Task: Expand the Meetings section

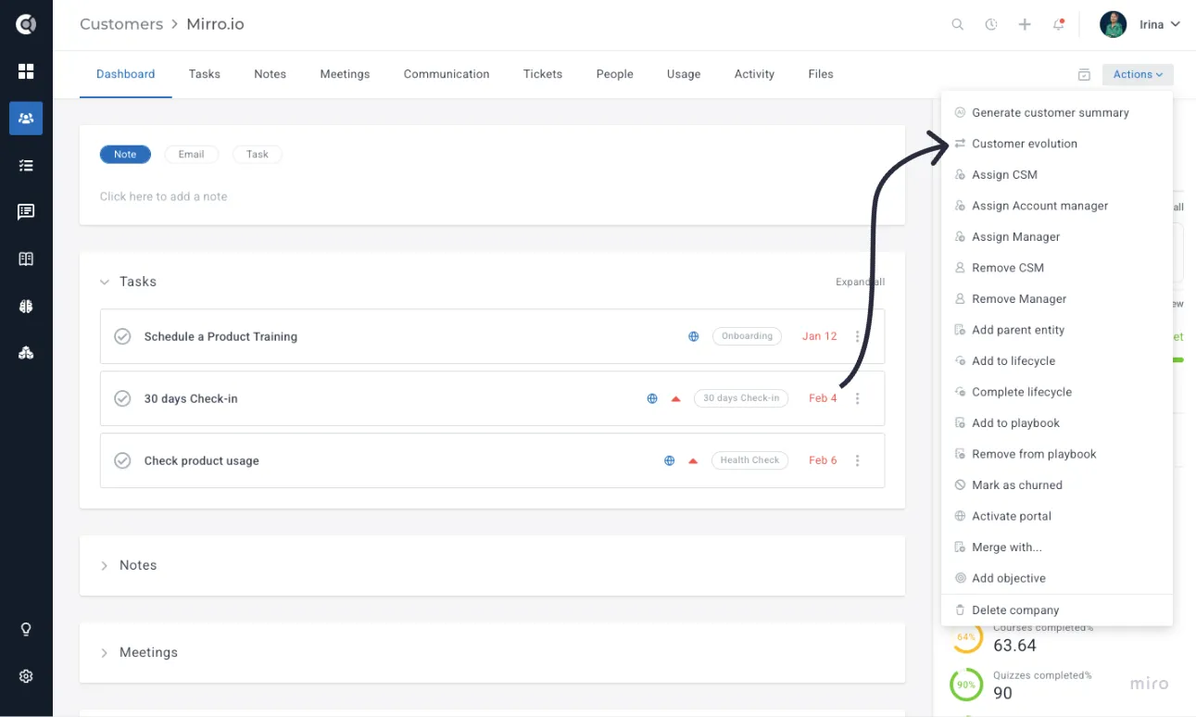Action: click(x=105, y=653)
